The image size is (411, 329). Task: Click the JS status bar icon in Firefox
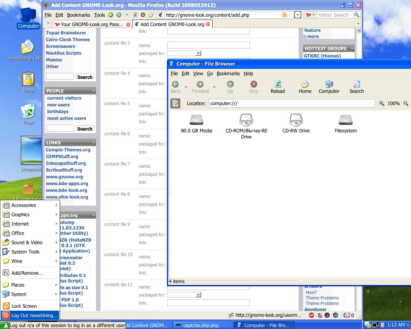coord(336,315)
